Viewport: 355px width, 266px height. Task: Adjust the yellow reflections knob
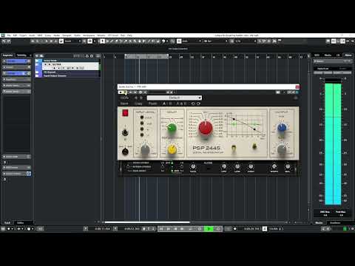tap(172, 149)
